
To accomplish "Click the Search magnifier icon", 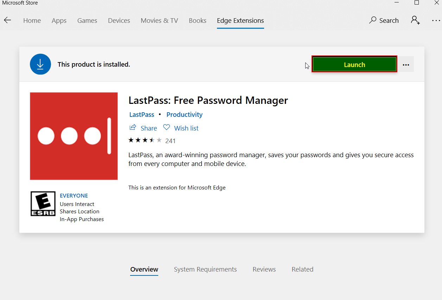I will 372,20.
